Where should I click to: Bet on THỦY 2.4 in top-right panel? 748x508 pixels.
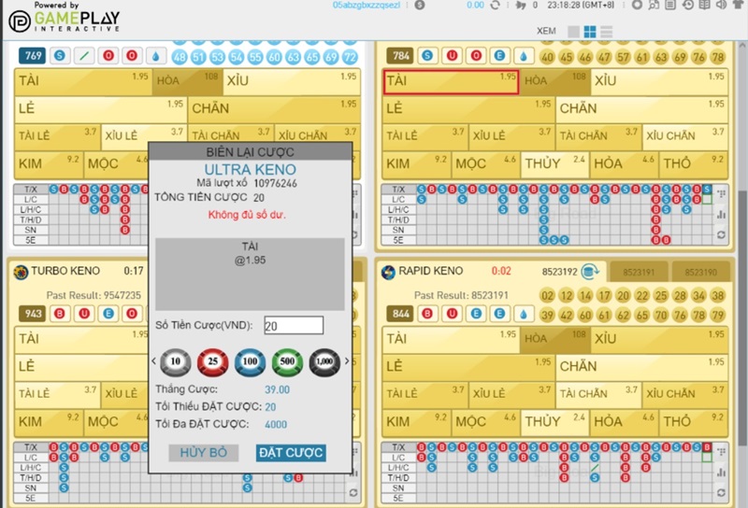click(554, 164)
